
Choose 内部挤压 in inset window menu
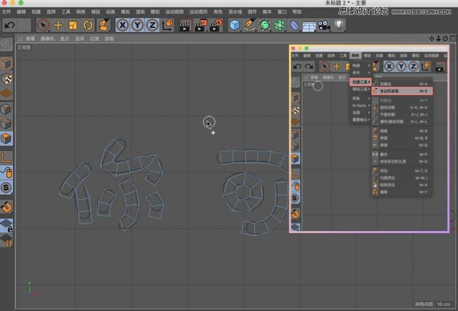click(x=402, y=178)
